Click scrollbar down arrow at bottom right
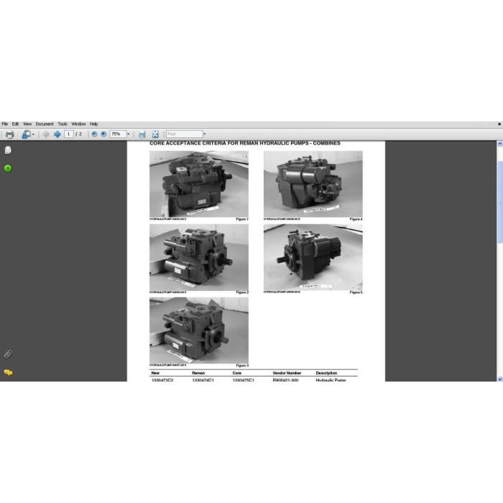The image size is (503, 503). coord(500,379)
